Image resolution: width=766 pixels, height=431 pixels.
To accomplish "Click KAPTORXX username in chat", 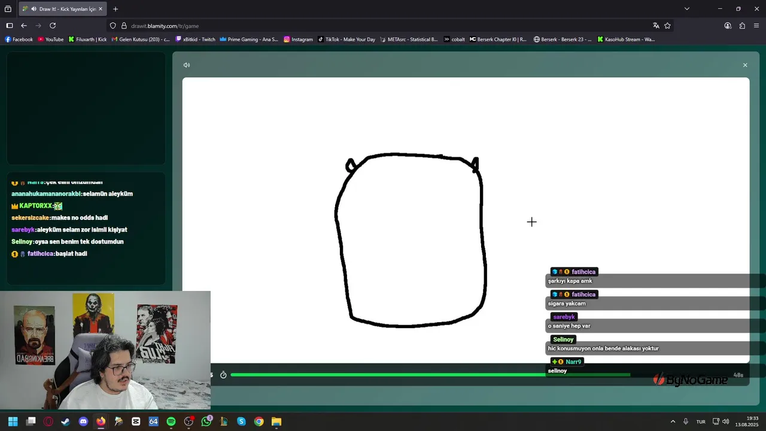I will [36, 206].
